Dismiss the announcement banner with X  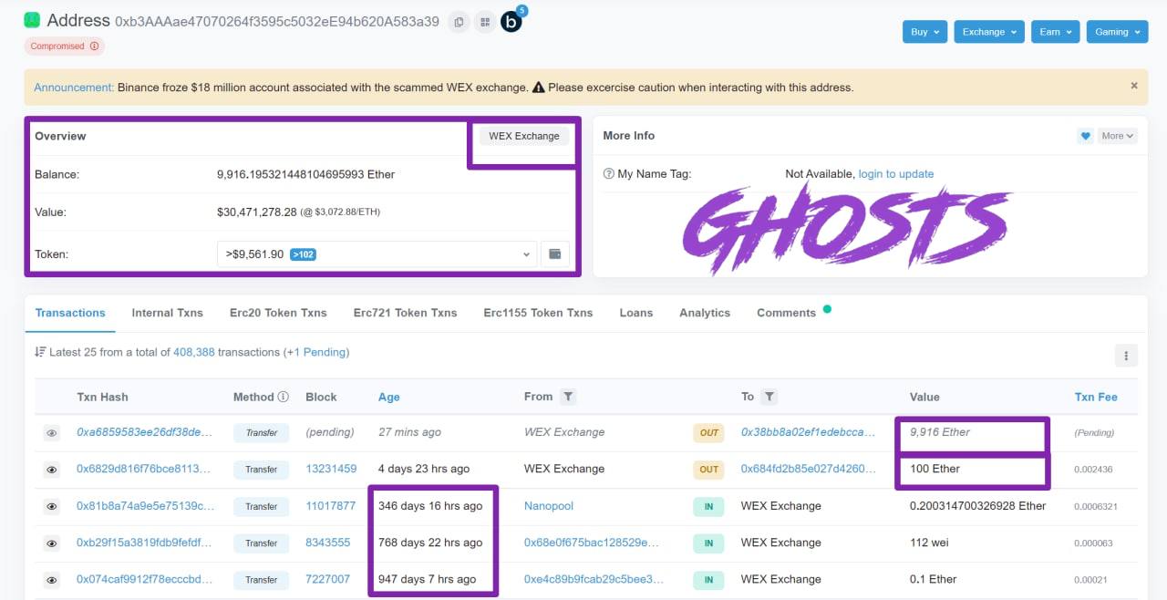click(x=1134, y=86)
